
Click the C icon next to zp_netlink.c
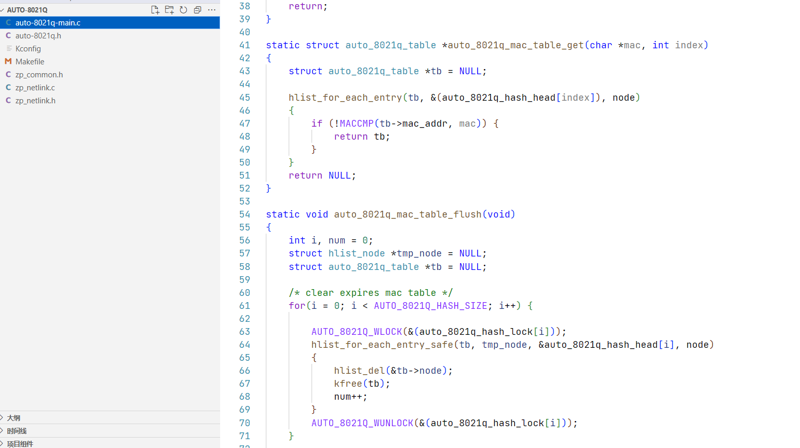[x=8, y=88]
